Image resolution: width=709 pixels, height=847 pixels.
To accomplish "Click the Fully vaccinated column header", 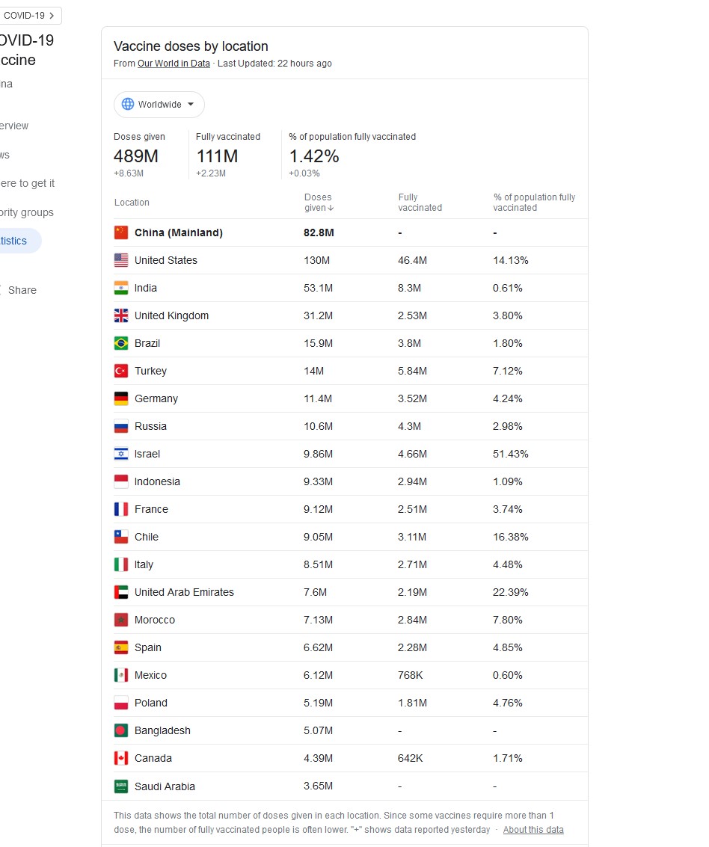I will click(420, 203).
